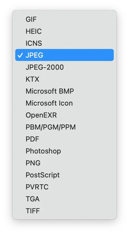This screenshot has width=129, height=234.
Task: Select PVRTC from the menu
Action: pyautogui.click(x=64, y=187)
